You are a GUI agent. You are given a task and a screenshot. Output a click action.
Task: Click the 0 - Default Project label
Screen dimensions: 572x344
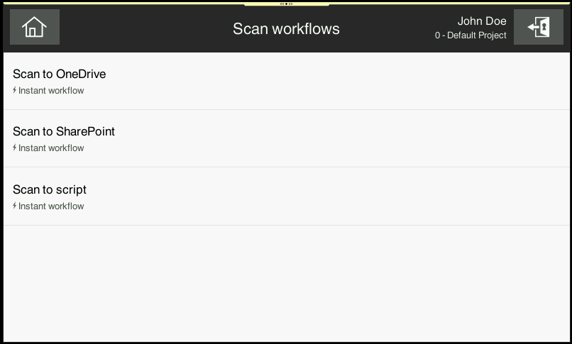click(471, 35)
